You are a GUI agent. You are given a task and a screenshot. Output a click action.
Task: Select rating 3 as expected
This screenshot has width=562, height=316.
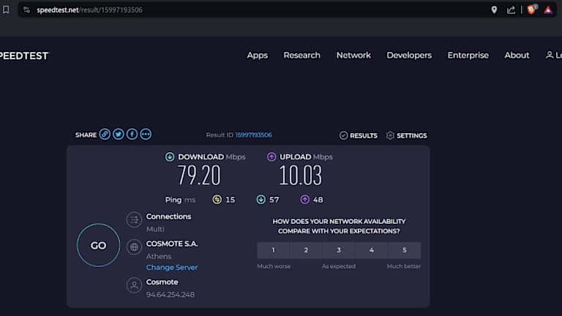point(339,250)
